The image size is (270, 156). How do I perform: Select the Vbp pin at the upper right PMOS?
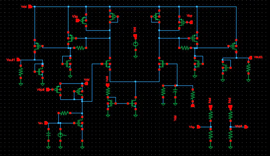click(191, 22)
